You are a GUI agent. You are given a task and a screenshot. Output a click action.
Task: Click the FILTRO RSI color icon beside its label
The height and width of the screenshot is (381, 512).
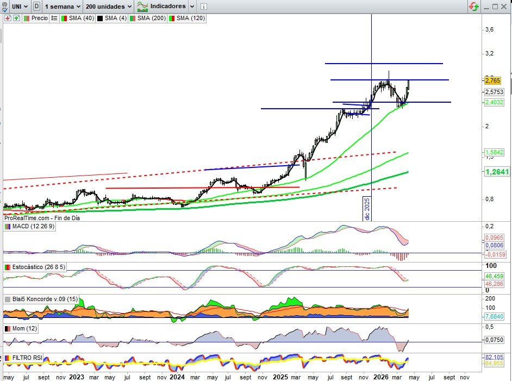click(x=8, y=358)
